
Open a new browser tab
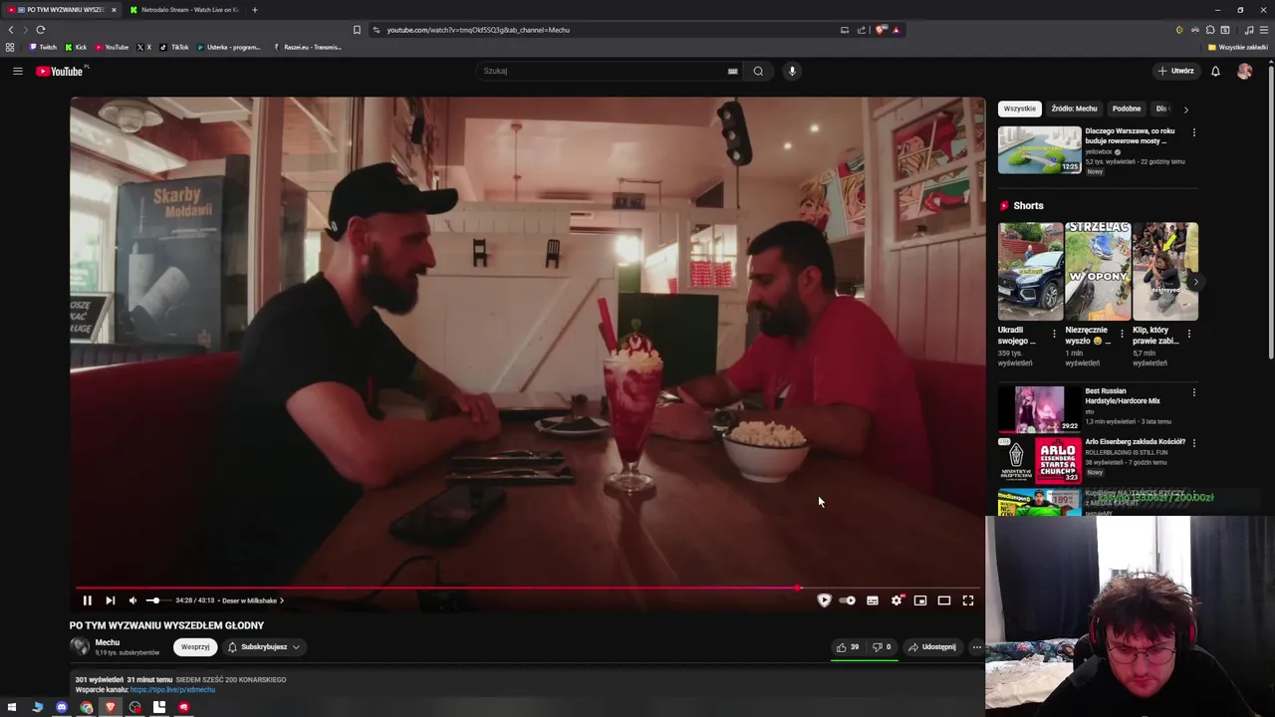pyautogui.click(x=254, y=10)
